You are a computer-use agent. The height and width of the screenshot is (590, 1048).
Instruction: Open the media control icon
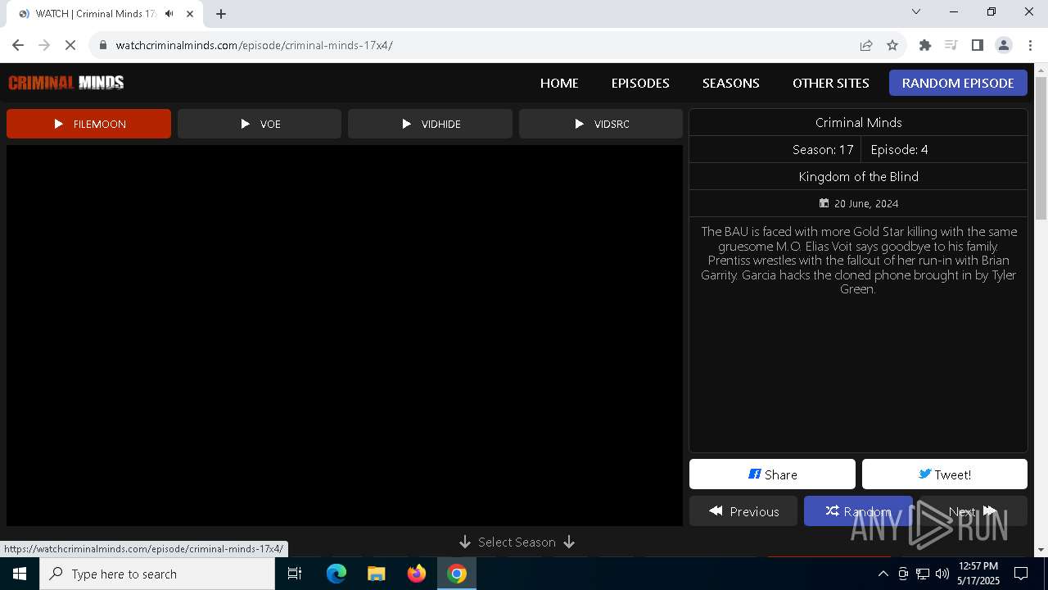pos(951,45)
